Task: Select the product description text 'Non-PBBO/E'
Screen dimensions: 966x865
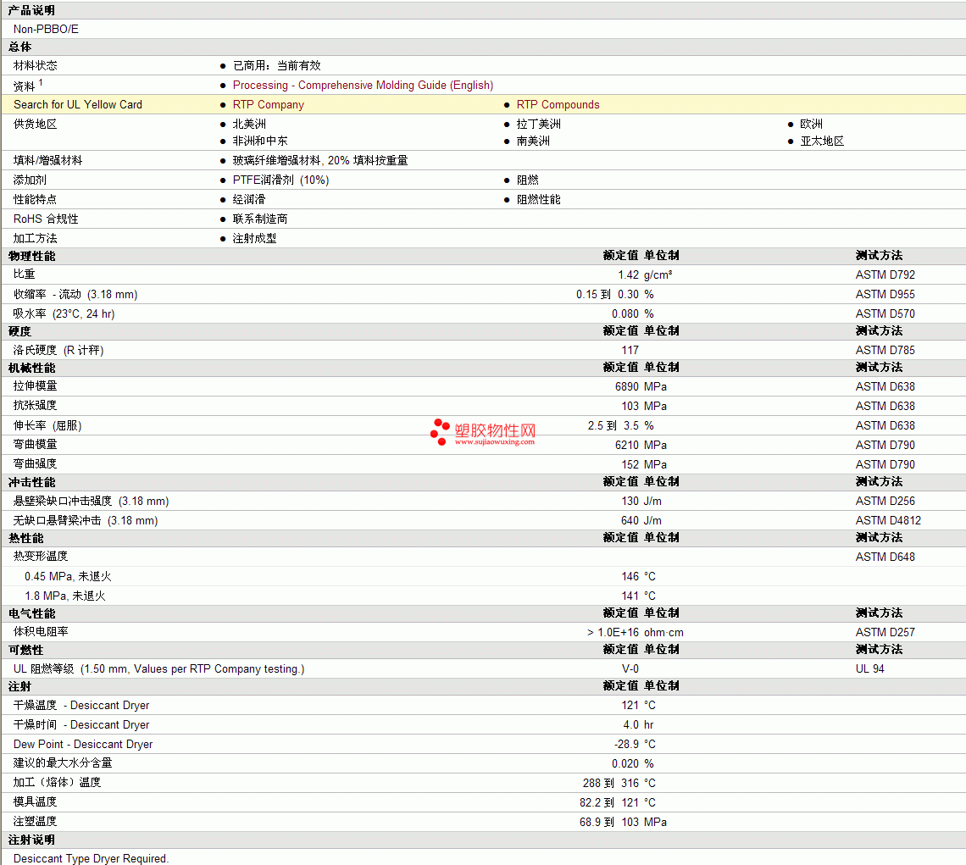Action: pos(47,29)
